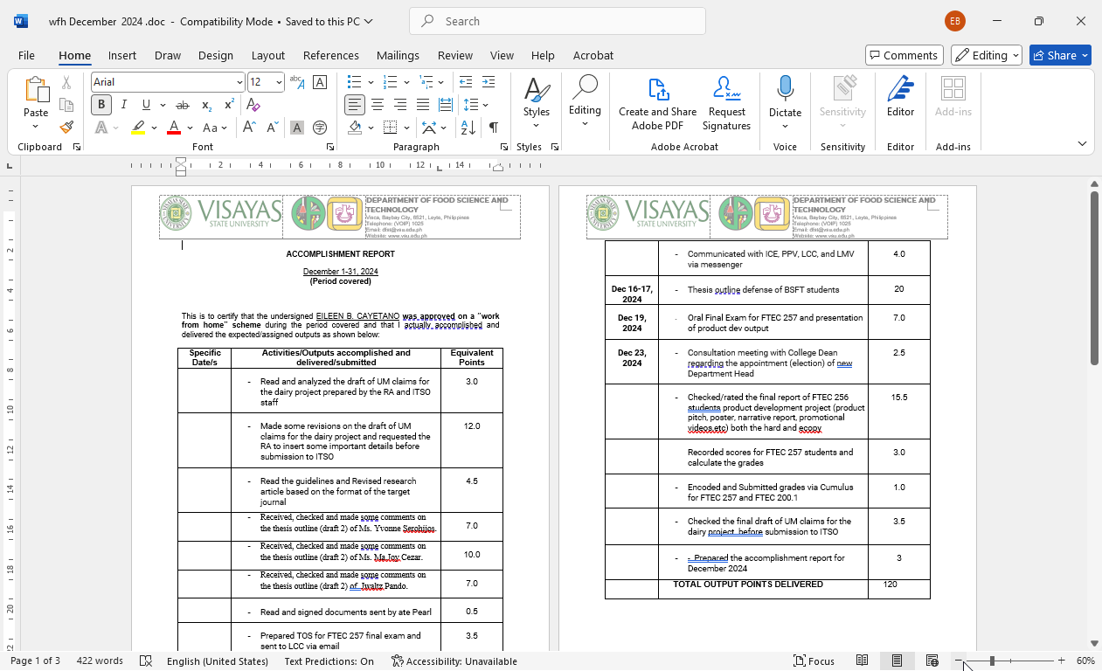Open the References ribbon tab
1102x671 pixels.
(x=330, y=55)
